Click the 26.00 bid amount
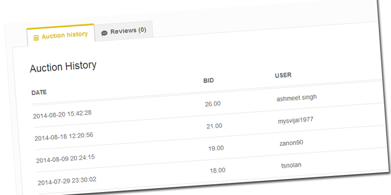The height and width of the screenshot is (195, 391). (213, 103)
